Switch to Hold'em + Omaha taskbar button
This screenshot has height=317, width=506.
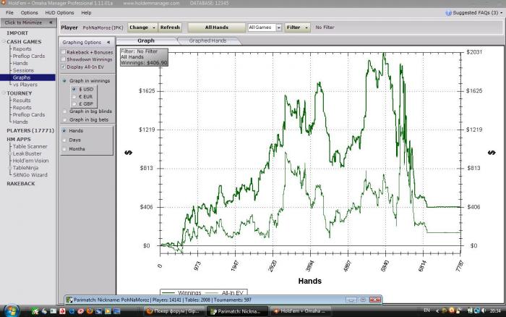(x=300, y=311)
